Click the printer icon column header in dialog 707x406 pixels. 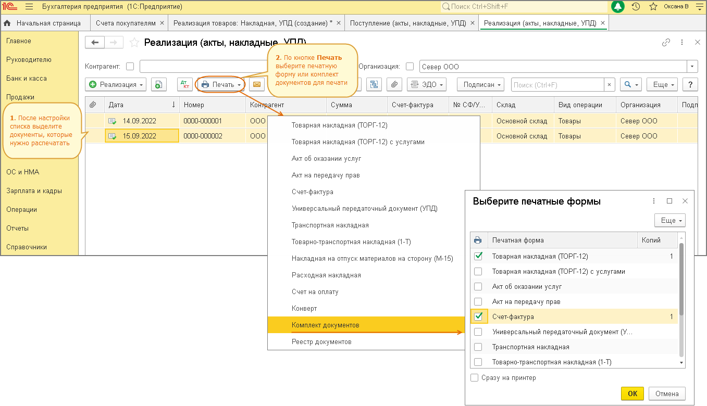(478, 240)
